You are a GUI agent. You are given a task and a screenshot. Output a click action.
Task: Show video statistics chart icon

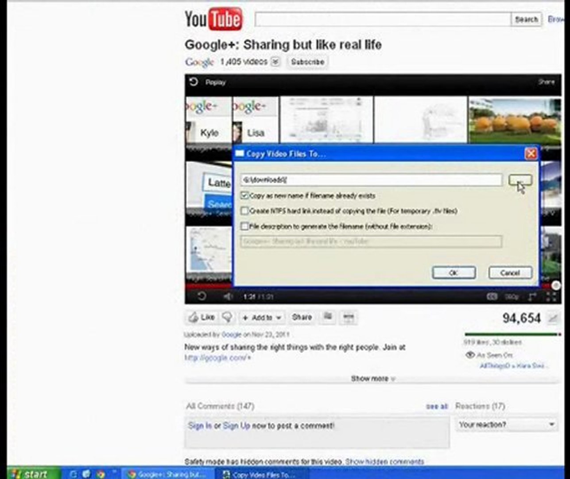pyautogui.click(x=553, y=318)
